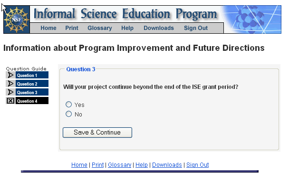Screen dimensions: 289x183
Task: Select the No radio button
Action: (x=69, y=114)
